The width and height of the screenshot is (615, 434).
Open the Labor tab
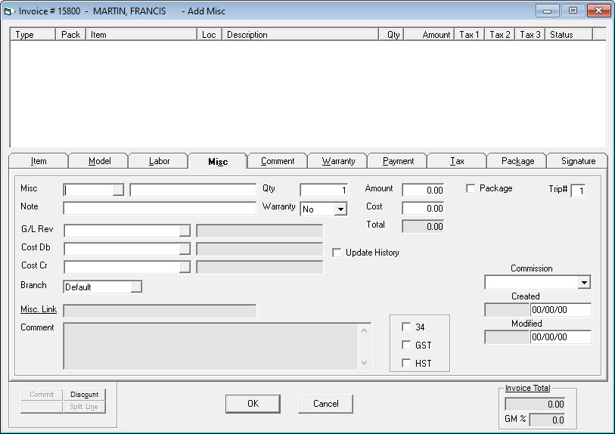coord(159,161)
